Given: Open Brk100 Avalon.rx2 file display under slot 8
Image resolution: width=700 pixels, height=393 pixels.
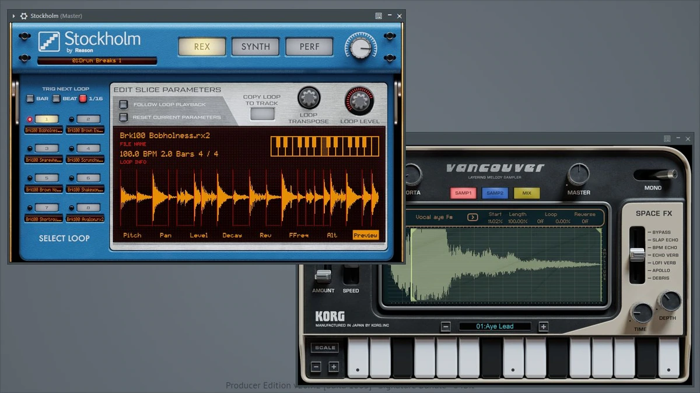Looking at the screenshot, I should tap(85, 219).
